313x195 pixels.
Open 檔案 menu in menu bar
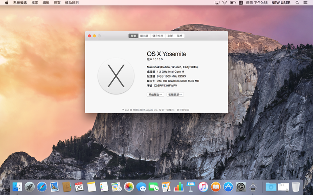35,3
